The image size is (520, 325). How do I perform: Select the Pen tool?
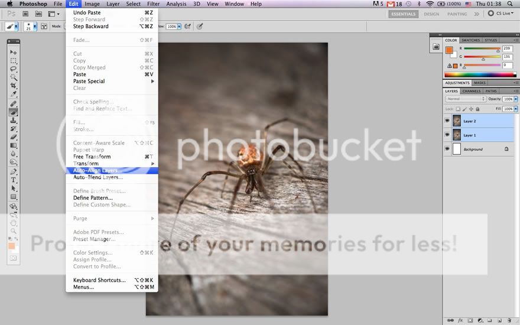click(13, 172)
